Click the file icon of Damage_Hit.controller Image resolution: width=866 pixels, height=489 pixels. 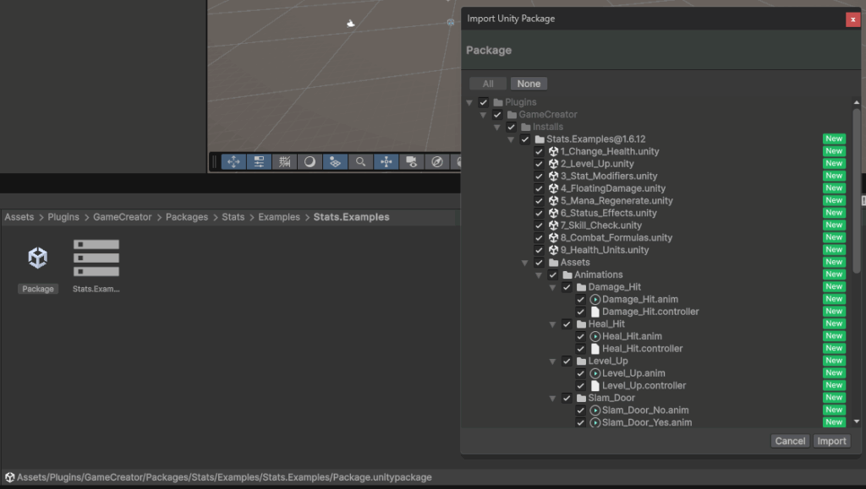point(595,312)
